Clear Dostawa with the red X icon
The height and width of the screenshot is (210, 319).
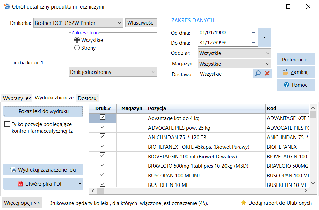[267, 73]
